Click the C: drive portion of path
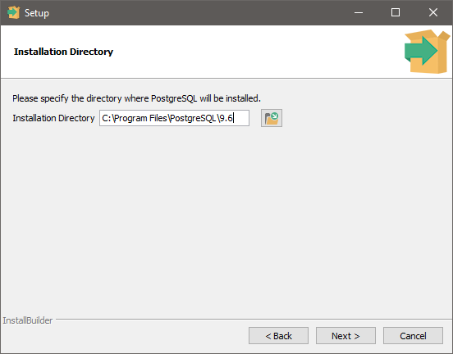Viewport: 453px width, 354px height. (x=107, y=118)
